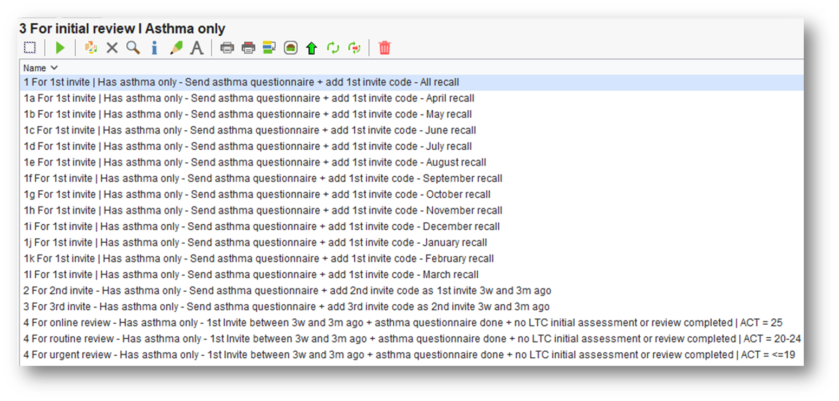The image size is (839, 401).
Task: Click the printer icon with red top
Action: point(248,48)
